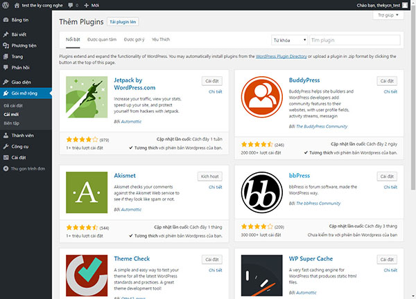This screenshot has width=416, height=299.
Task: Click the Cài đặt settings icon in the sidebar
Action: 6,158
